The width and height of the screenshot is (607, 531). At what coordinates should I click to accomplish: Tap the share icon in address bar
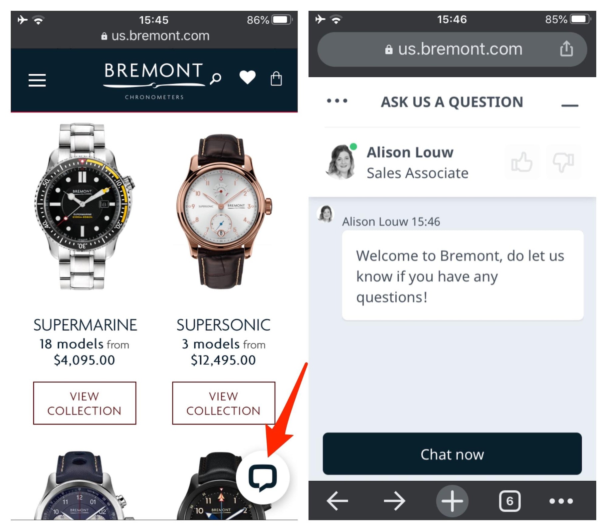click(566, 49)
